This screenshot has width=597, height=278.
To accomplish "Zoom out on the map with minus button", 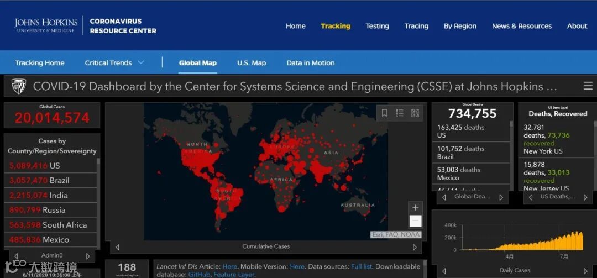I will point(415,221).
